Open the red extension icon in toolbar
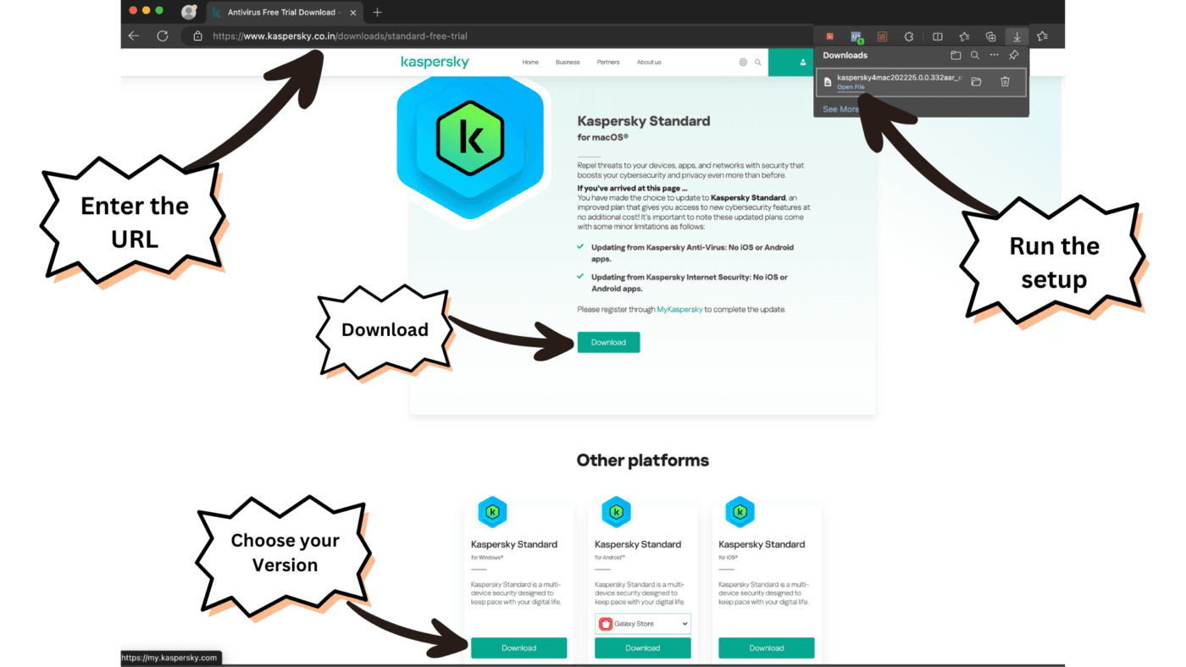This screenshot has height=667, width=1186. click(x=830, y=36)
